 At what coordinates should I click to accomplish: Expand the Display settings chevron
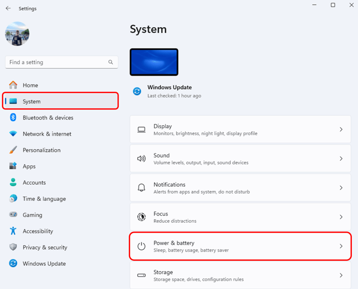[x=341, y=129]
